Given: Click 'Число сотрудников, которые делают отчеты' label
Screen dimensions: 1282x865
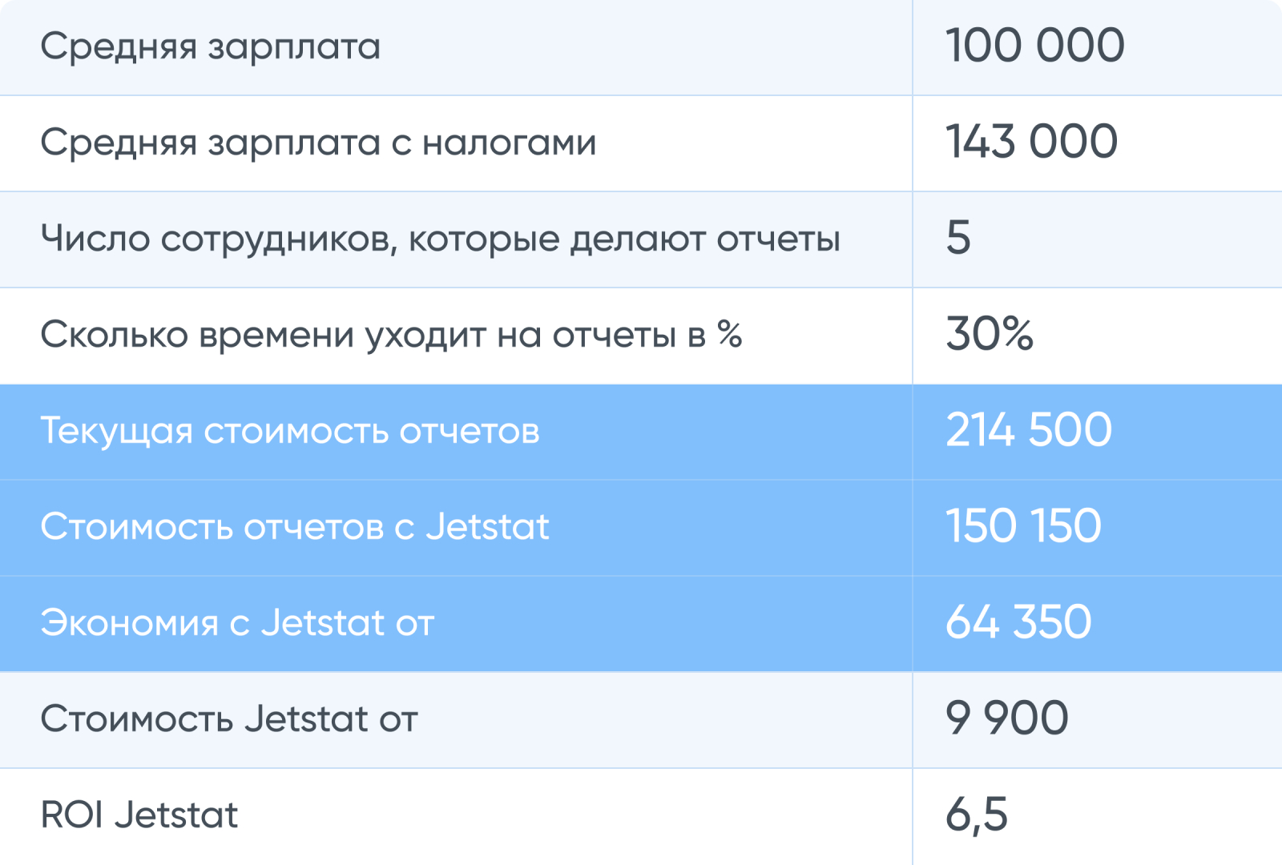Looking at the screenshot, I should click(440, 239).
